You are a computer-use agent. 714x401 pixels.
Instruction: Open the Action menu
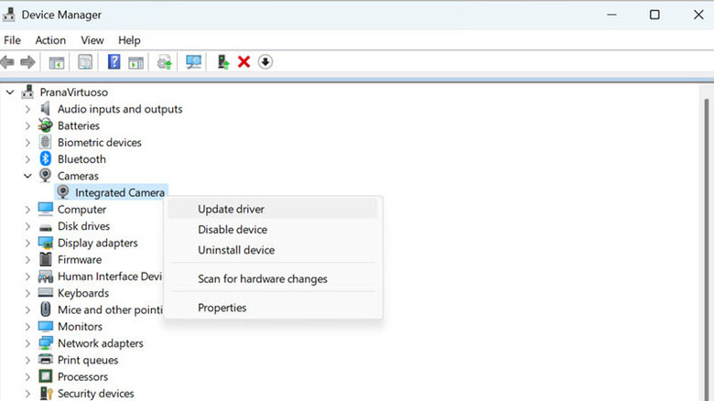(x=50, y=40)
